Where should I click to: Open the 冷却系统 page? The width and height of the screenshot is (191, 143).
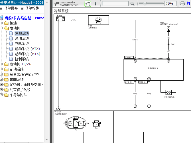click(x=22, y=33)
